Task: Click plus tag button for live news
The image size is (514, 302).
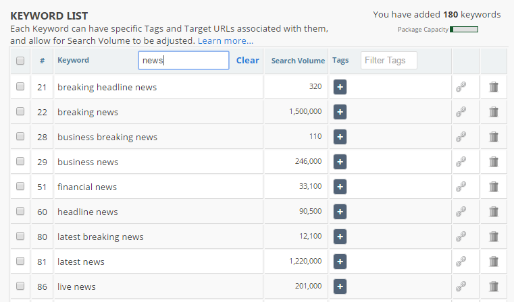Action: click(340, 286)
